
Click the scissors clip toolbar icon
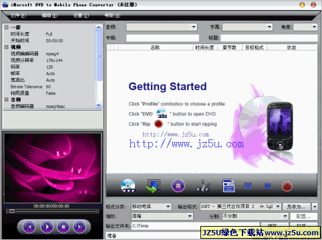(x=203, y=186)
